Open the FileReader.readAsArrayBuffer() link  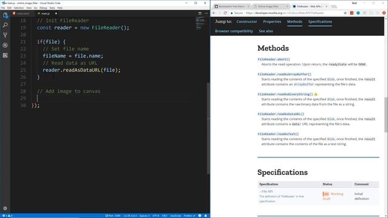(284, 74)
